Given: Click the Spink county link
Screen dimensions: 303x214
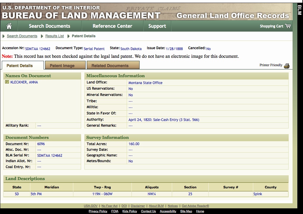Looking at the screenshot, I should click(258, 194).
